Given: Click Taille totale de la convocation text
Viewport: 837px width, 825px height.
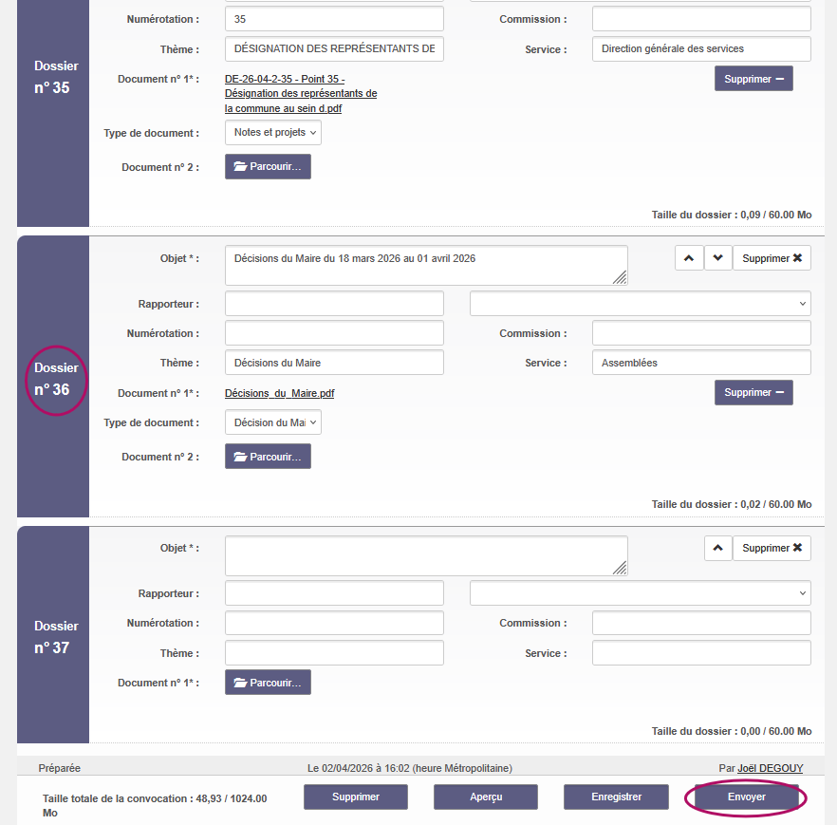Looking at the screenshot, I should [155, 805].
